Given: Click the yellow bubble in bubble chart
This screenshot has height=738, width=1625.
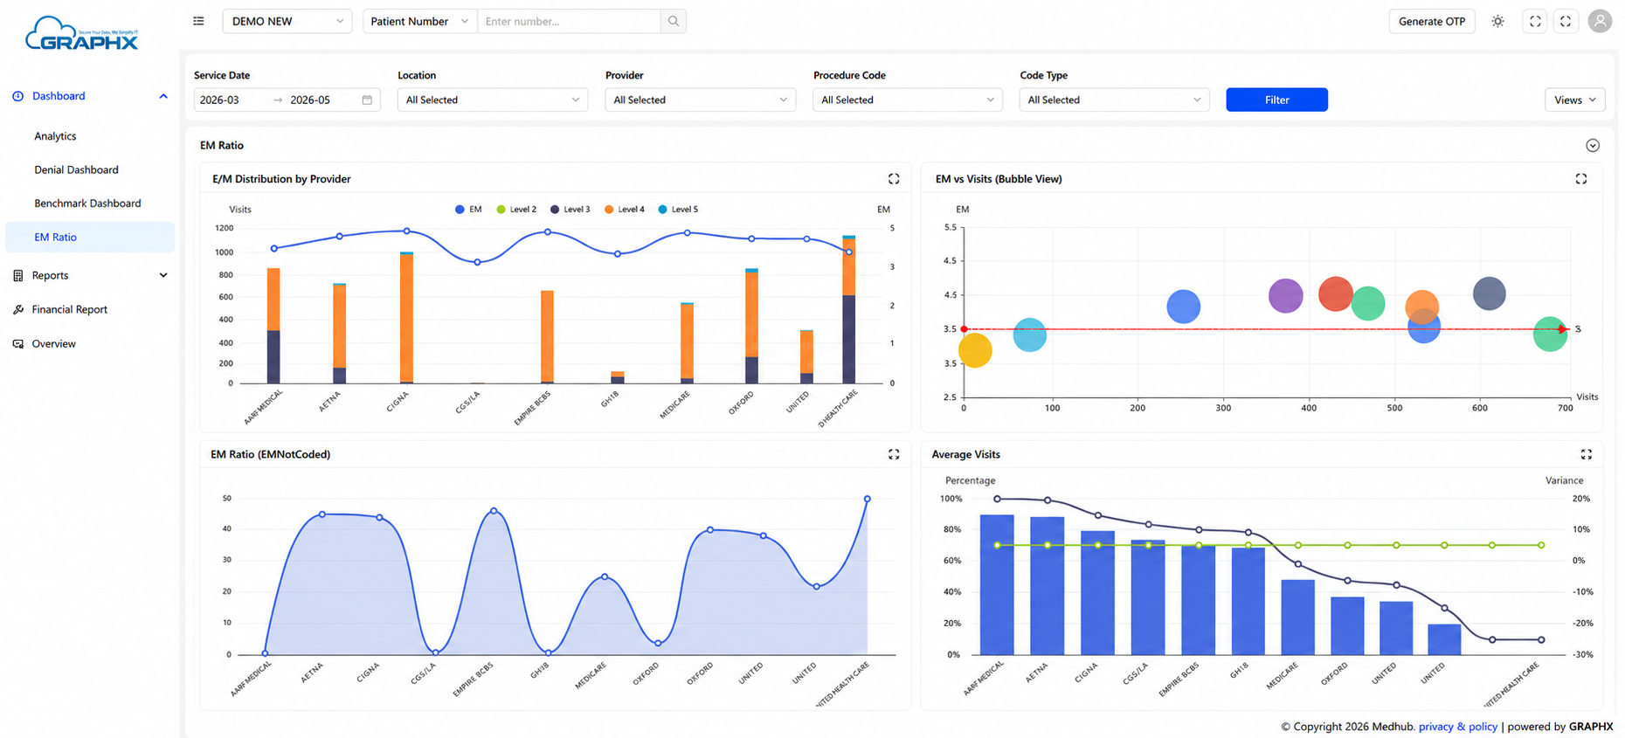Looking at the screenshot, I should 975,351.
